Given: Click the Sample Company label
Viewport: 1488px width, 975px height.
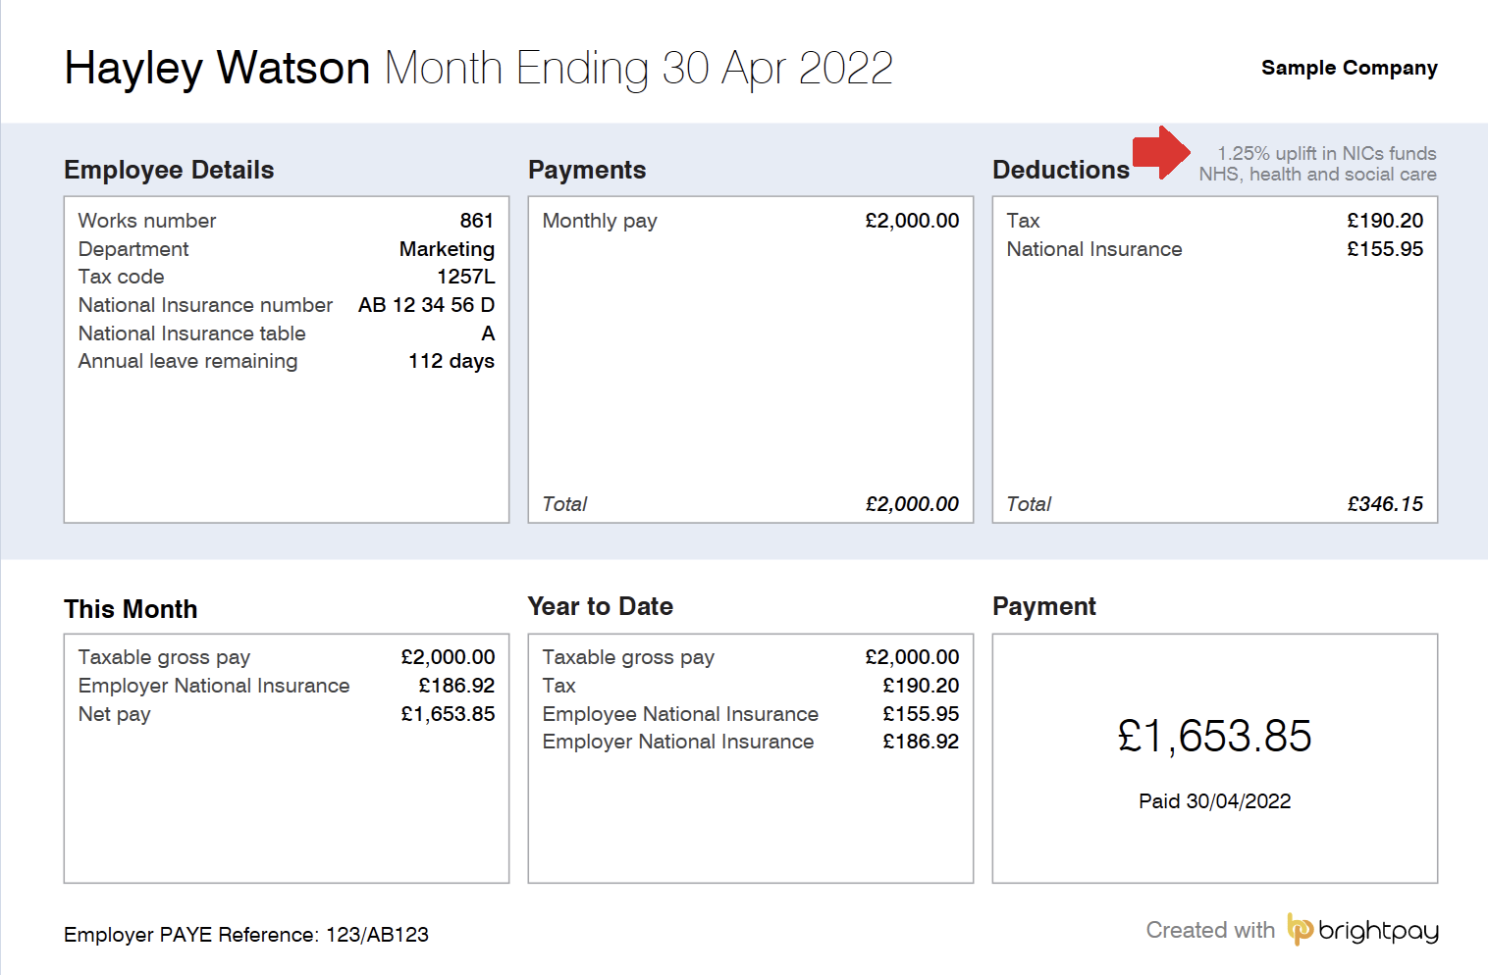Looking at the screenshot, I should pyautogui.click(x=1350, y=68).
